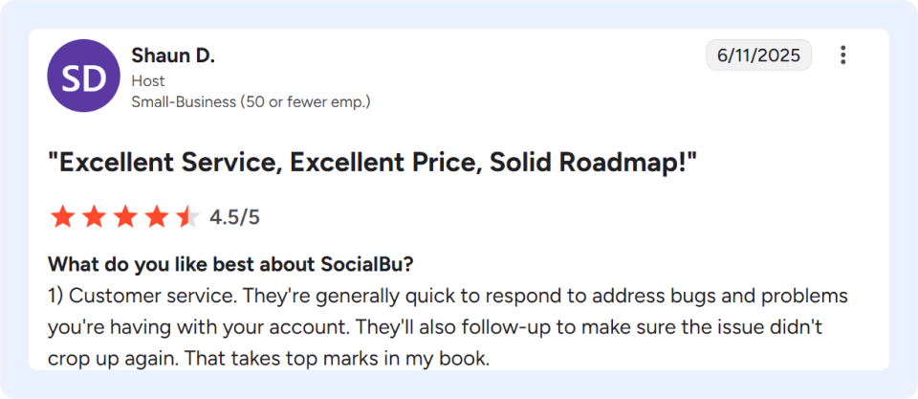918x399 pixels.
Task: Select the 6/11/2025 date badge
Action: click(758, 55)
